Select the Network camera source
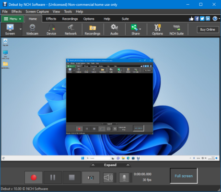The height and width of the screenshot is (192, 221). coord(70,29)
